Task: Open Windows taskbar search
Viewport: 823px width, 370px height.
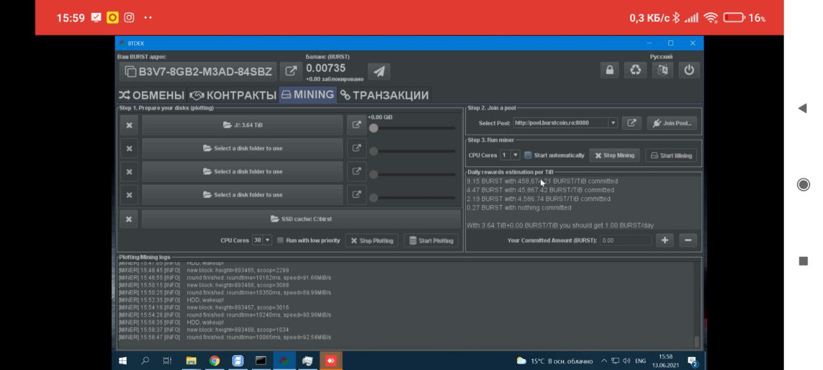Action: (x=145, y=361)
